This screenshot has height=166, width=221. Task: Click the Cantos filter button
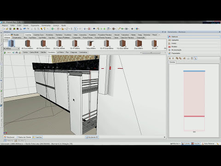25,53
